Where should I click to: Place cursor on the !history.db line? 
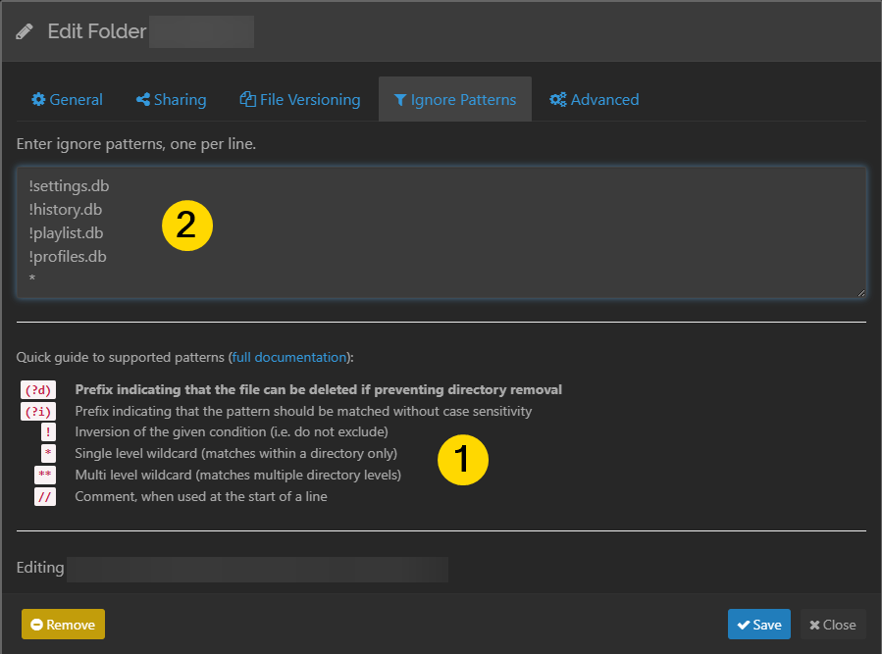tap(67, 209)
